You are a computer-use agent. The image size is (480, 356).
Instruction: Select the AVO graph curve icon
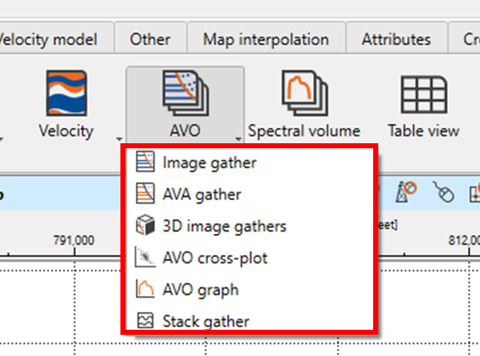(145, 289)
